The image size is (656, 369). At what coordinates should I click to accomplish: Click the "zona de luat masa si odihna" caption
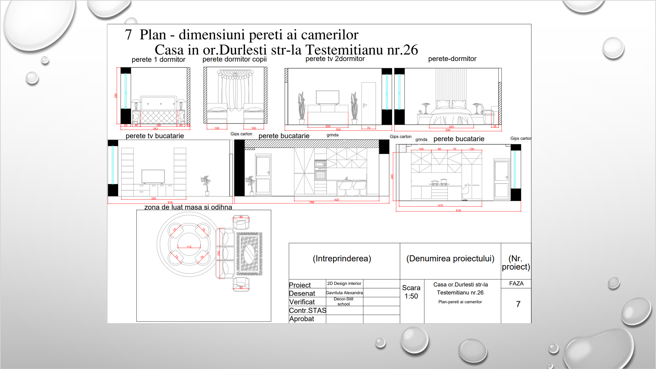coord(188,207)
